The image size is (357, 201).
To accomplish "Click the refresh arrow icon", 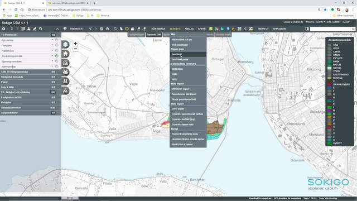I will [41, 29].
